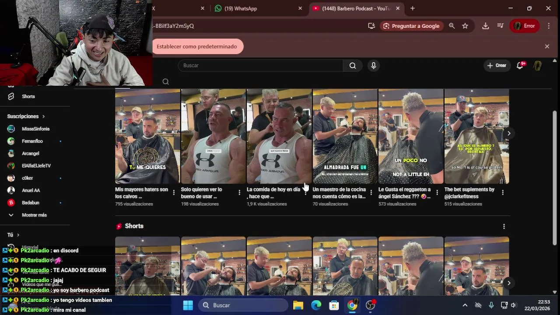Viewport: 560px width, 315px height.
Task: Open MissaSinfonia subscription
Action: click(x=35, y=129)
